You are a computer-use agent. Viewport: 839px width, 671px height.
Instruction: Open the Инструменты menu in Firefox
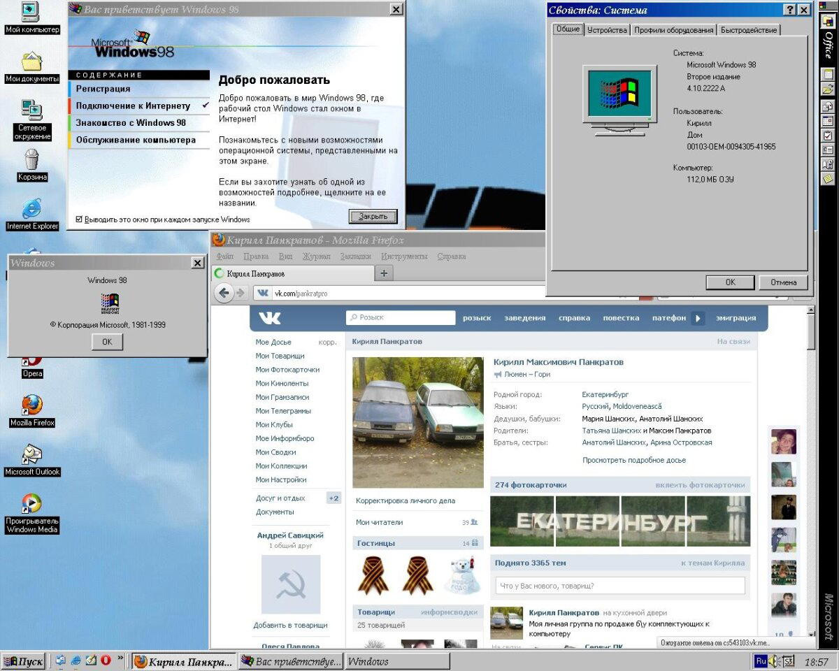tap(404, 257)
